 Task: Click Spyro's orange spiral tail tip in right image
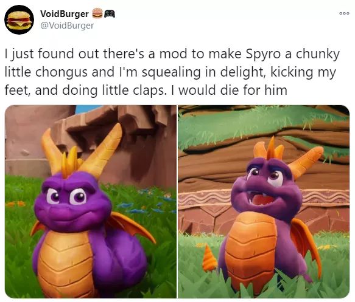[209, 259]
